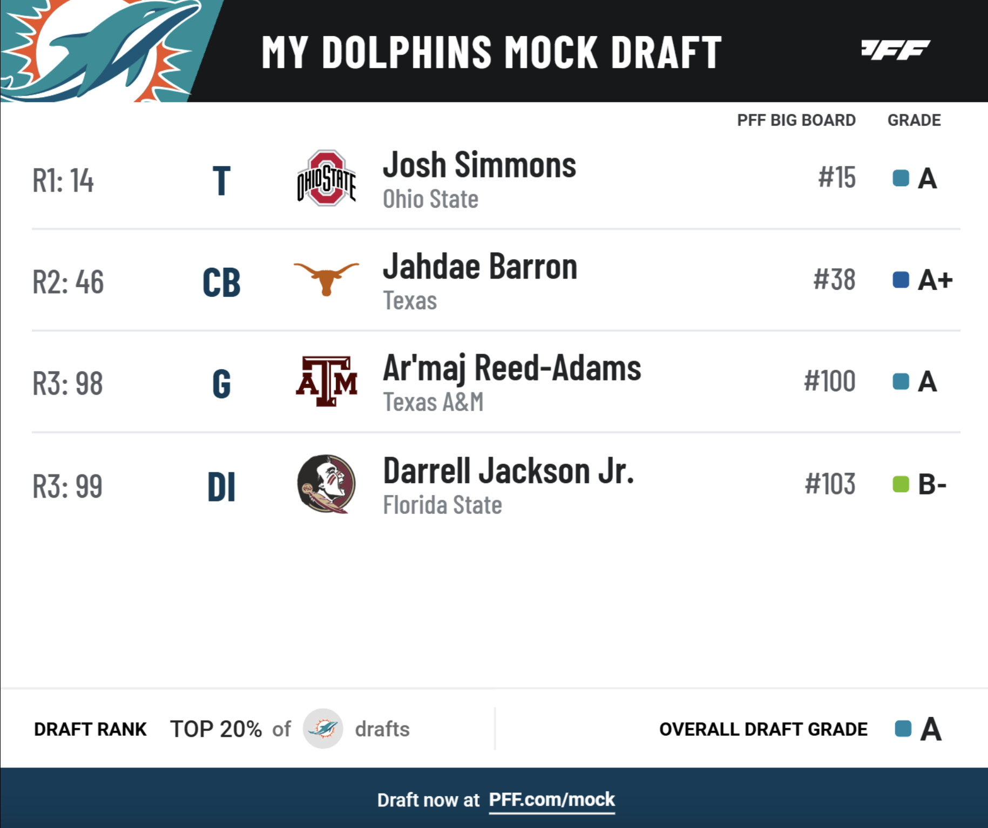Click the dark blue A+ grade swatch
The height and width of the screenshot is (828, 988).
(901, 280)
